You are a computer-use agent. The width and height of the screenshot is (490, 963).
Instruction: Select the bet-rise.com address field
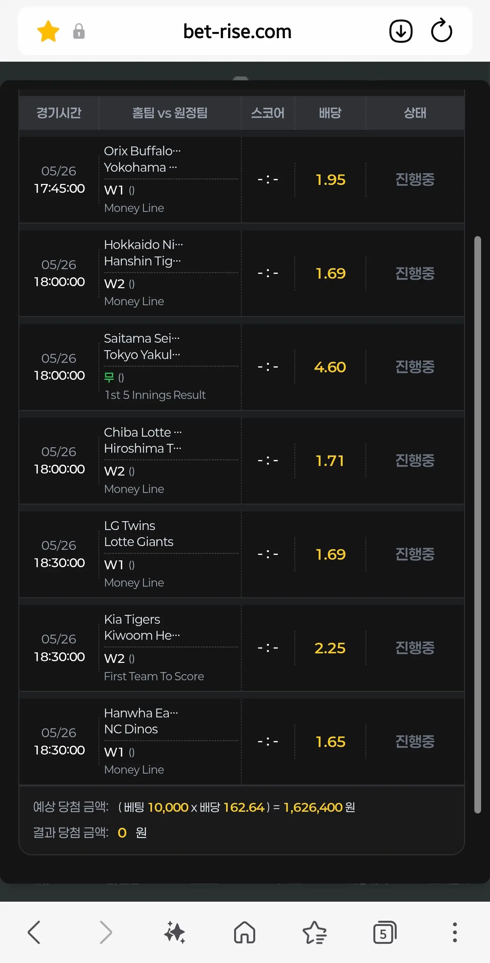237,31
